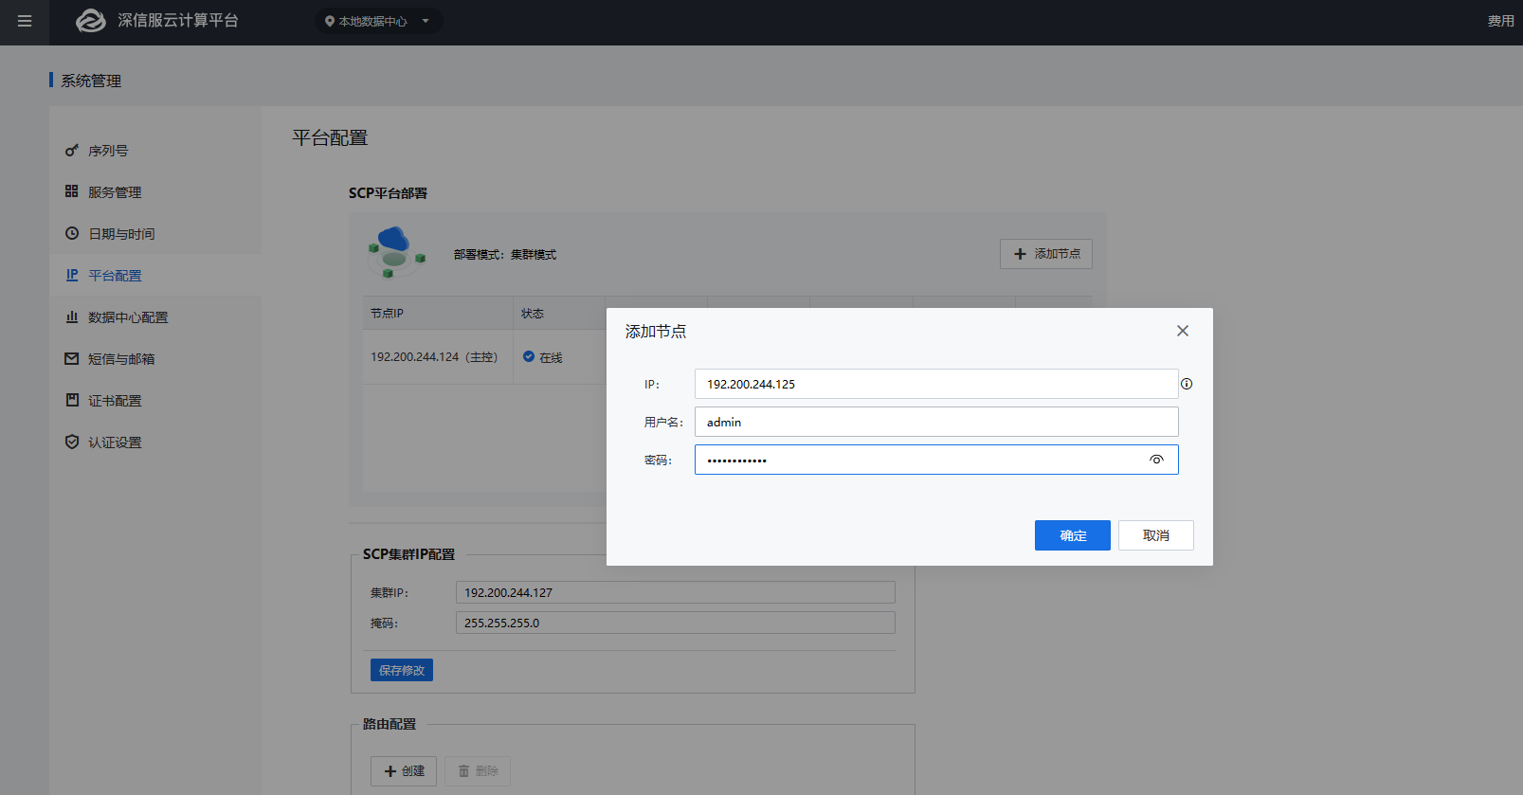The width and height of the screenshot is (1523, 795).
Task: Click the 添加节点 dialog title
Action: [656, 332]
